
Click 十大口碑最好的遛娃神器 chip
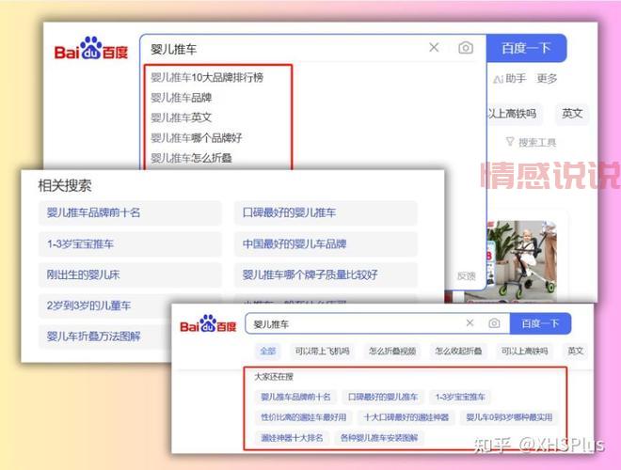coord(406,417)
